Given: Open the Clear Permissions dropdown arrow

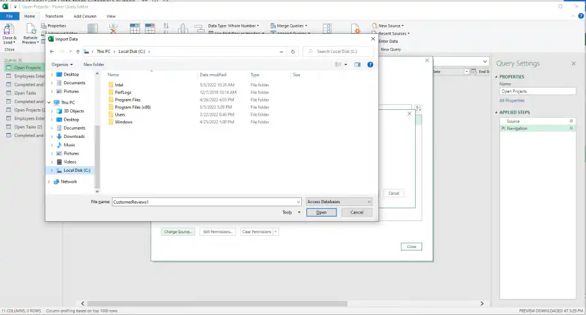Looking at the screenshot, I should 276,232.
